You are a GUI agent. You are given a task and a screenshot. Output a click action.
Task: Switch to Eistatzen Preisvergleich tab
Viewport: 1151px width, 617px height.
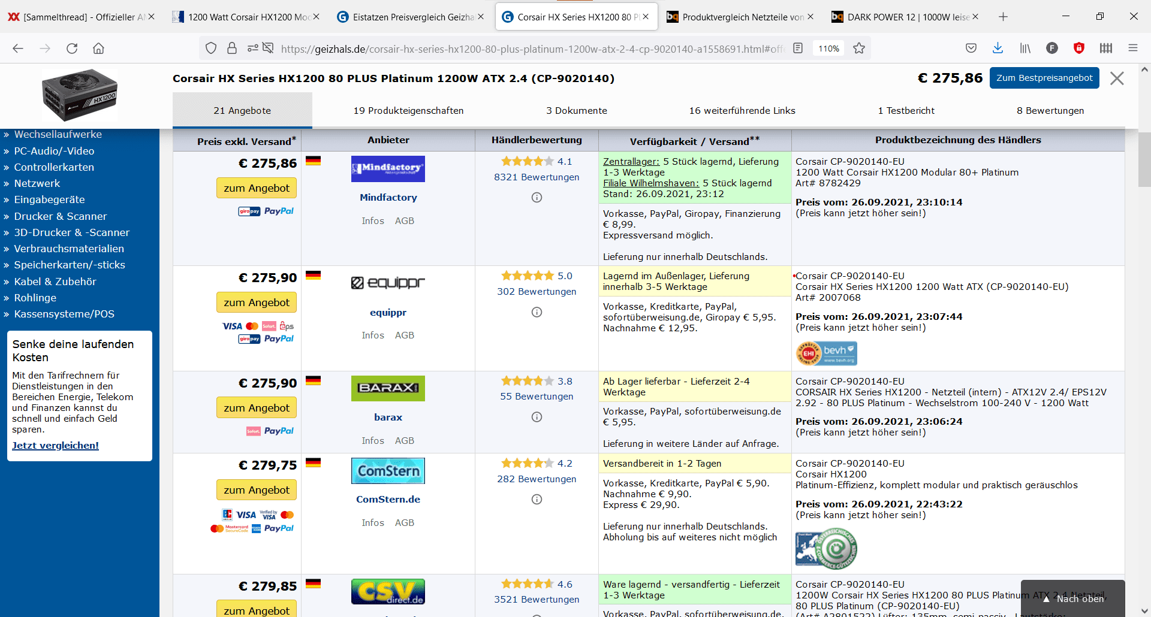click(411, 17)
